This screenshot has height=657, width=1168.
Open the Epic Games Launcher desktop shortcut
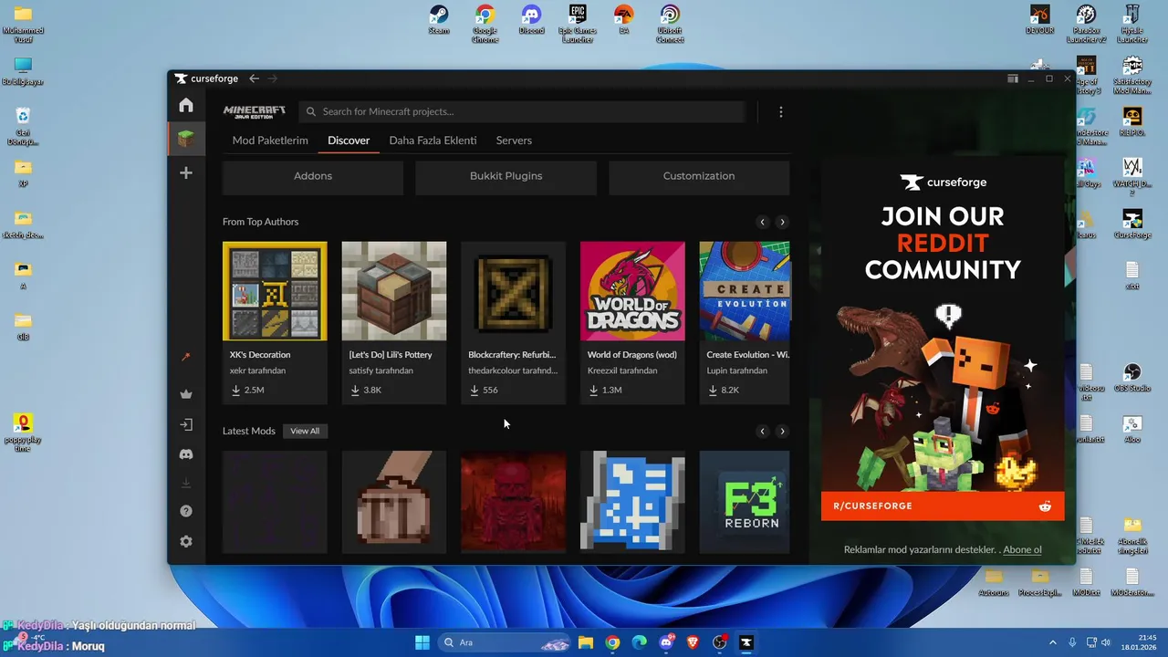coord(578,25)
